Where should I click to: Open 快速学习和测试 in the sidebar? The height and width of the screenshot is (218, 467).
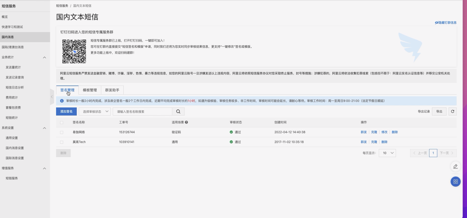tap(25, 27)
